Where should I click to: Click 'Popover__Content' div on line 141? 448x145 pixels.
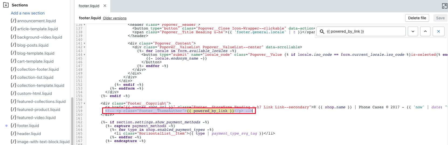(x=162, y=43)
